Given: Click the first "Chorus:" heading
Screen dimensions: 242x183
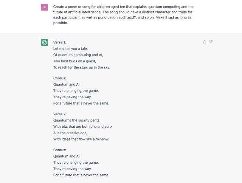Looking at the screenshot, I should (x=60, y=78).
